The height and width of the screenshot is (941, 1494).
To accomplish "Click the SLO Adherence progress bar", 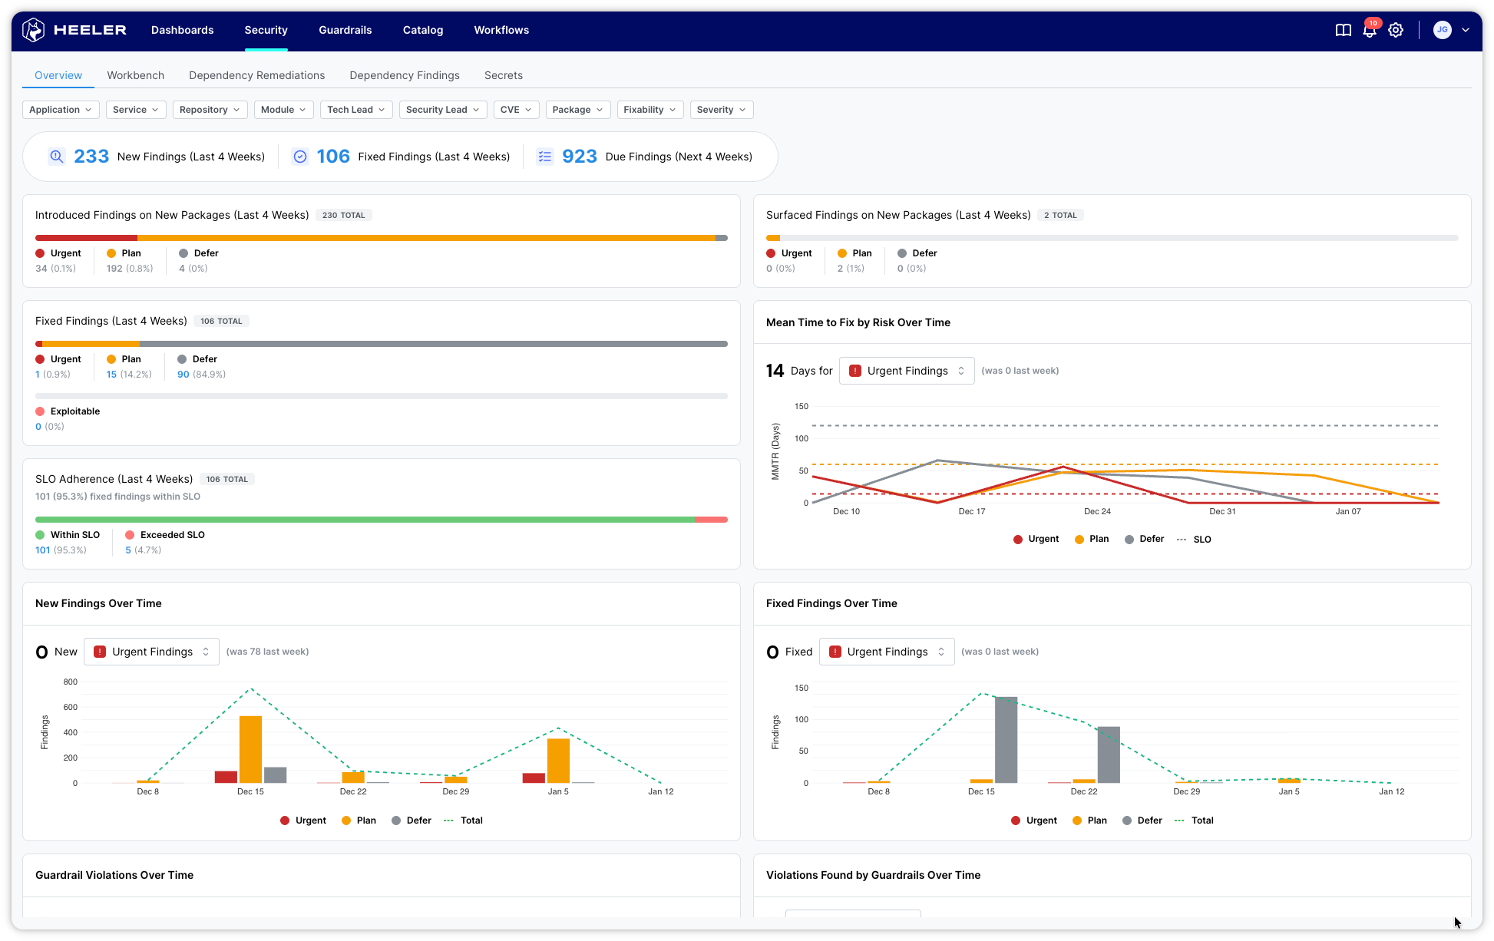I will point(381,520).
